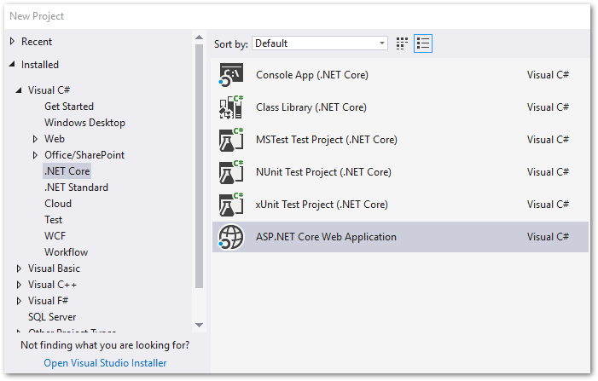Open Visual Studio Installer link
Image resolution: width=598 pixels, height=381 pixels.
click(x=105, y=363)
